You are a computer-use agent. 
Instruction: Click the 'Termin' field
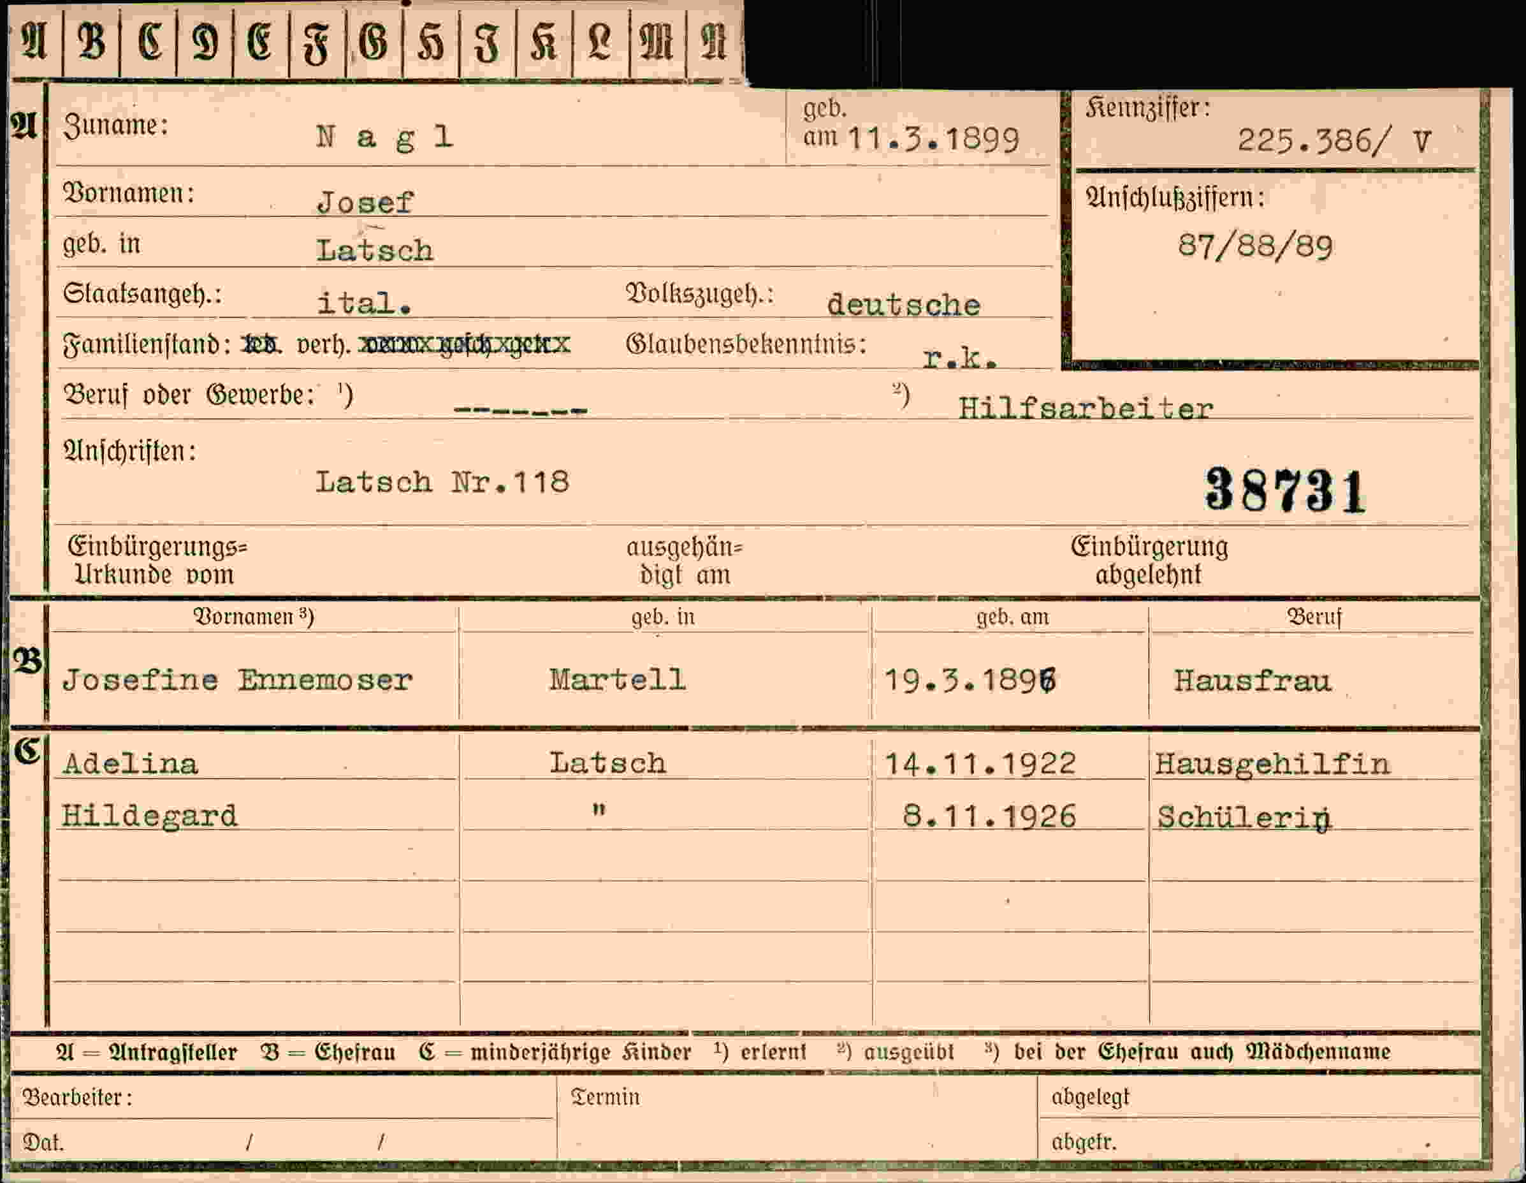pos(797,1117)
